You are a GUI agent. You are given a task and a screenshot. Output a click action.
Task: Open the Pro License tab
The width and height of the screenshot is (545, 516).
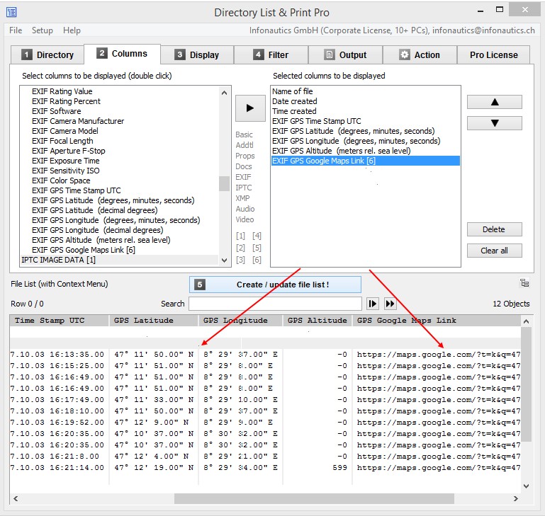click(x=493, y=55)
